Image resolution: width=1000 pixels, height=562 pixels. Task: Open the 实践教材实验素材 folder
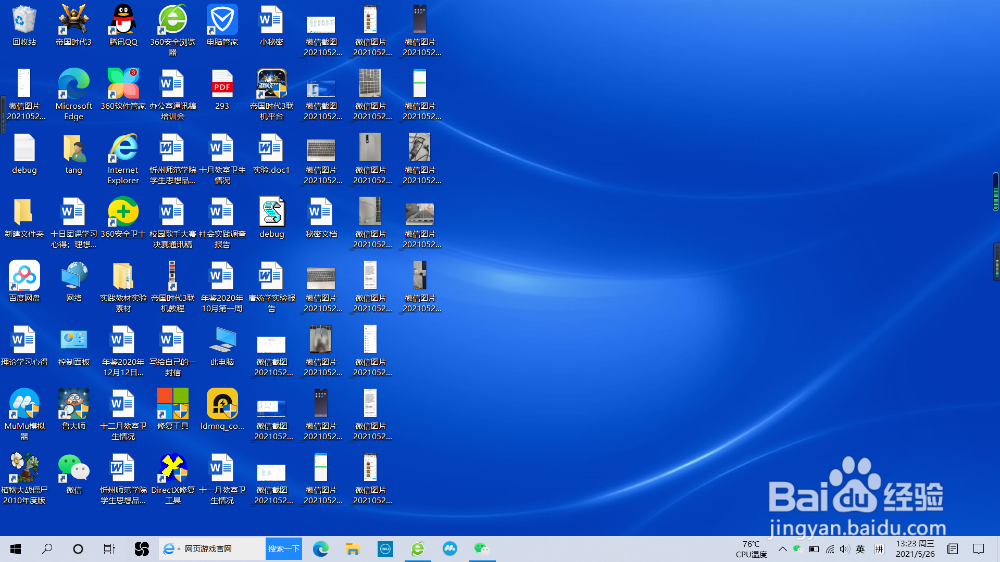pyautogui.click(x=123, y=286)
